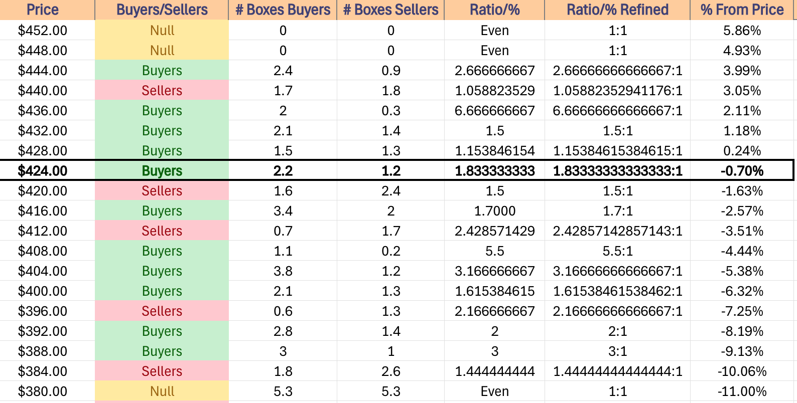Select the Buyers/Sellers column header

pos(162,10)
